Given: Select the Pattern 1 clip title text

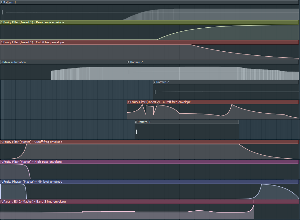Looking at the screenshot, I should [10, 2].
